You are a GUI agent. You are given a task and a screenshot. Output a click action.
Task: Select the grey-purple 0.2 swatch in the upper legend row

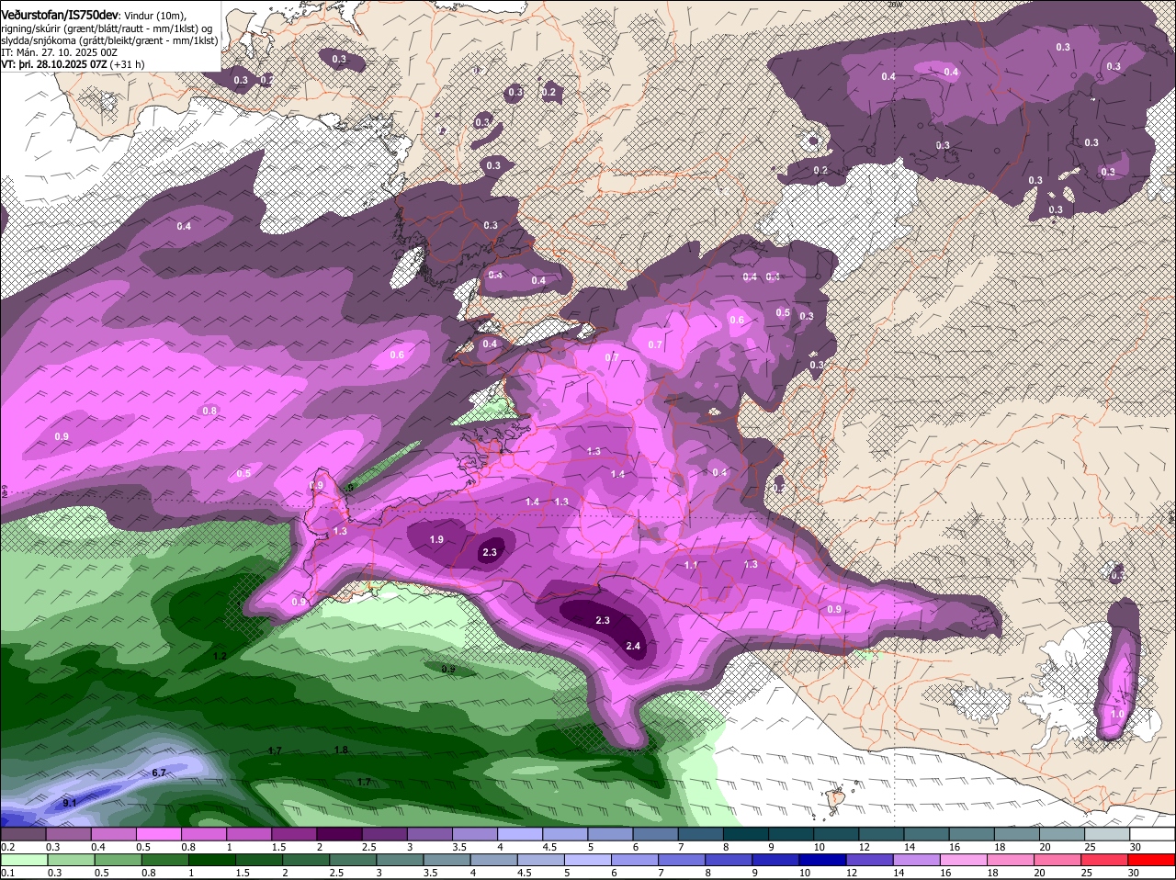pos(23,834)
